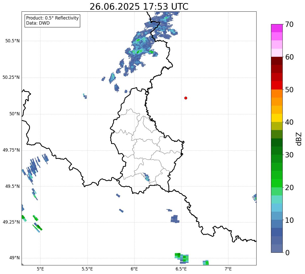Pick the yellow colorbar swatch above 40
Screen dimensions: 305x274
click(277, 118)
